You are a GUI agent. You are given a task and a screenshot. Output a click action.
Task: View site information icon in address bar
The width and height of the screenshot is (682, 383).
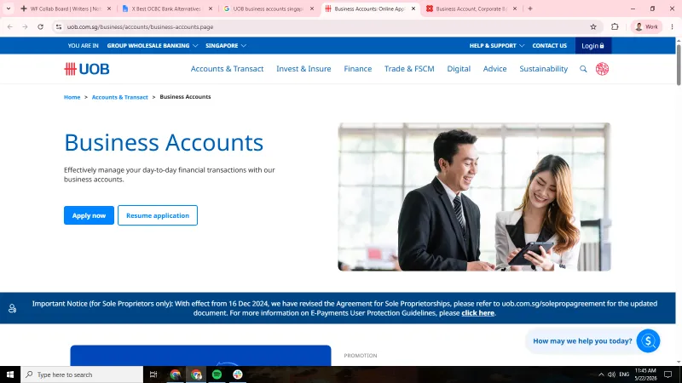point(59,27)
